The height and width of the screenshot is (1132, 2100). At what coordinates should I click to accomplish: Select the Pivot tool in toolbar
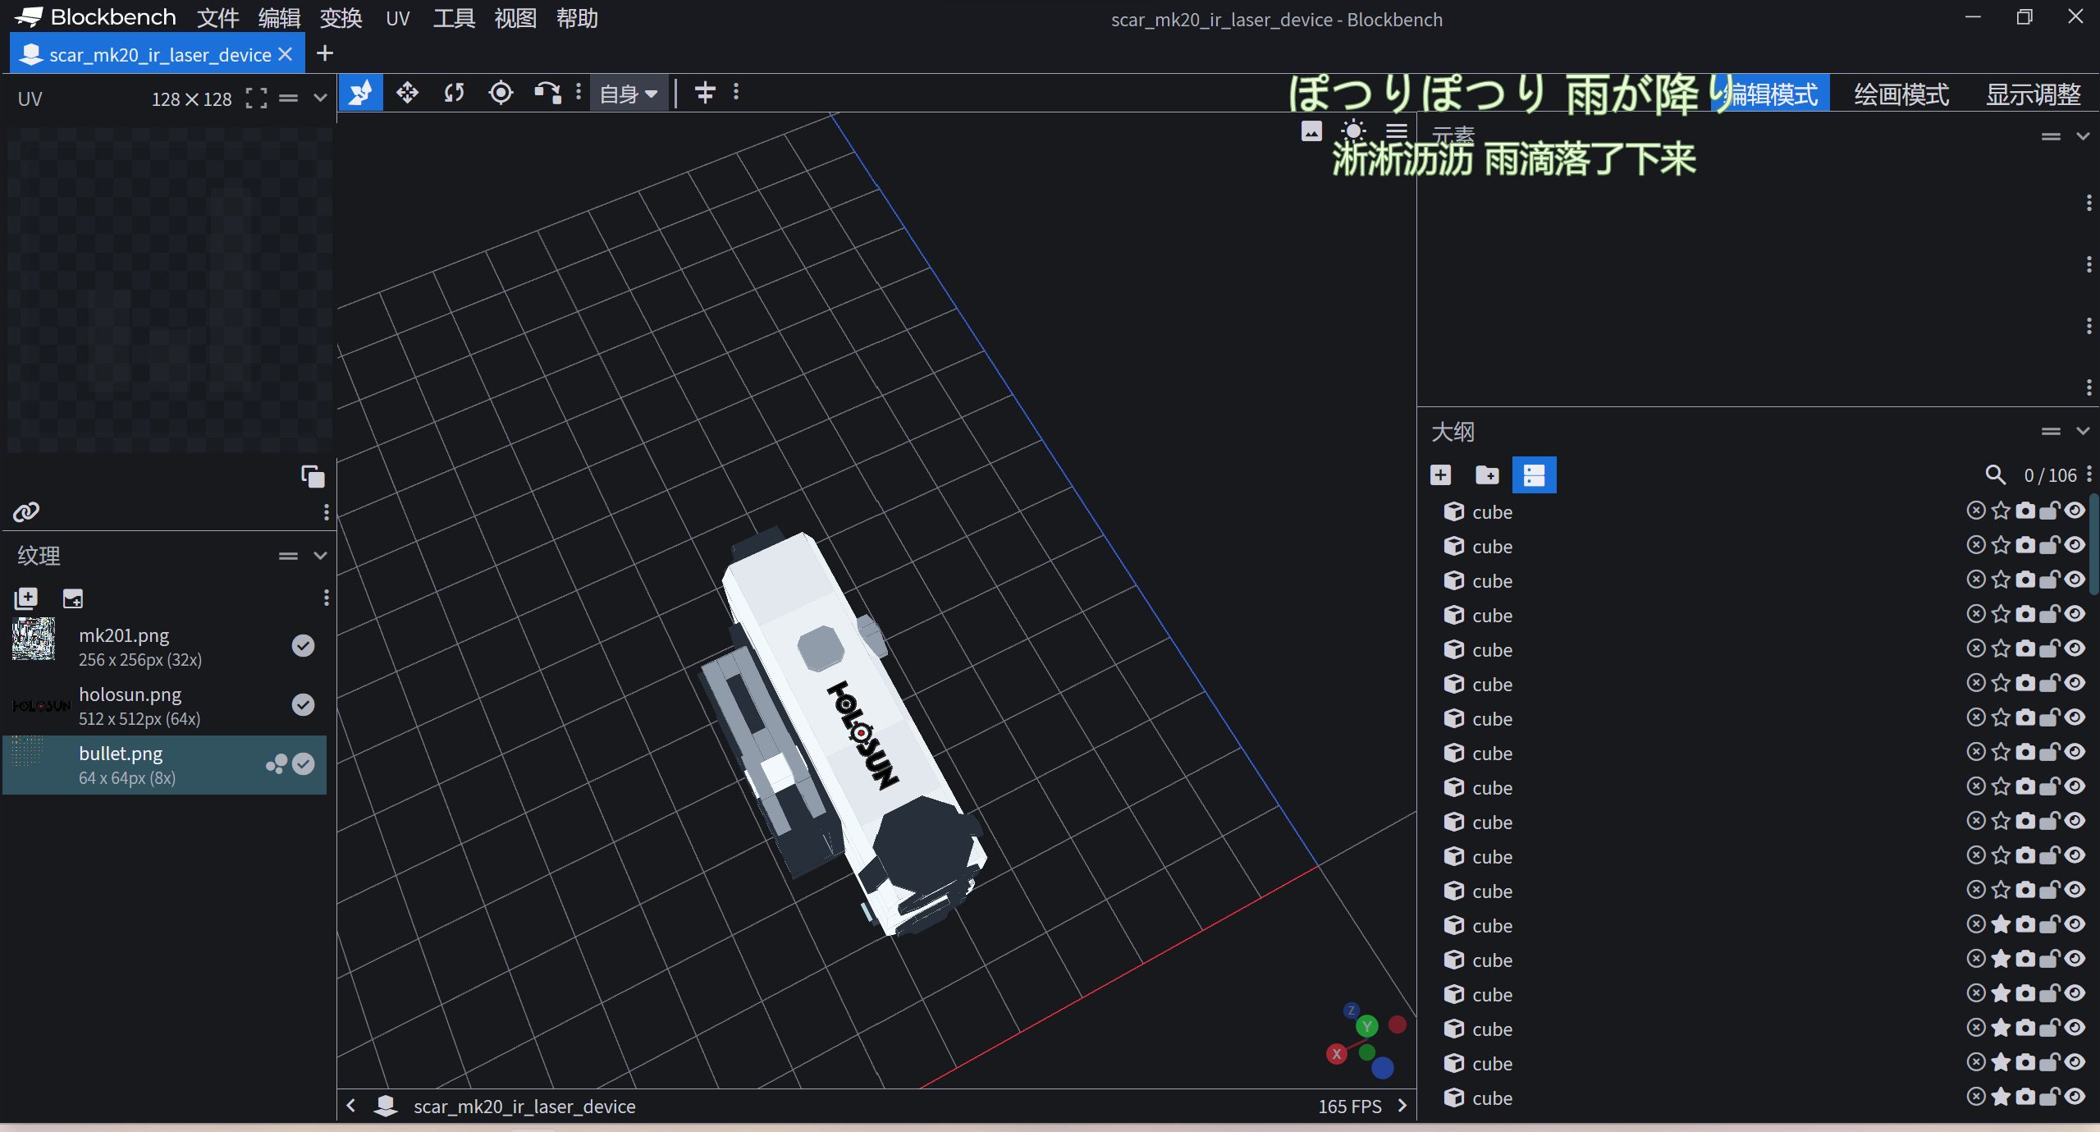(501, 93)
